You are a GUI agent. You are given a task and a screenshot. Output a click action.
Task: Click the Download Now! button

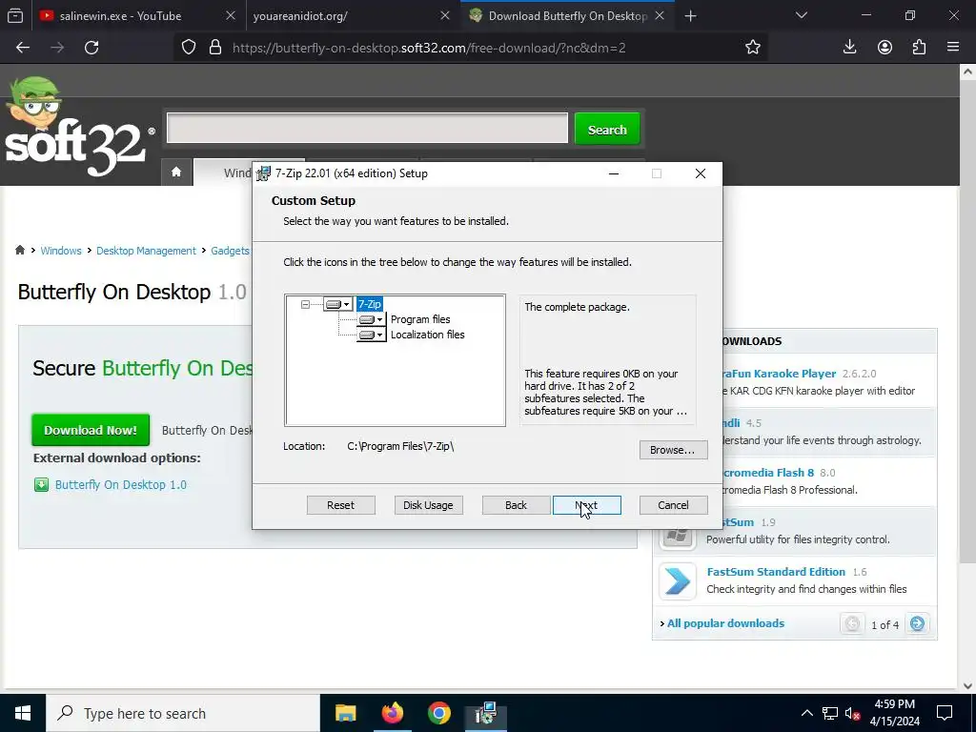click(91, 430)
